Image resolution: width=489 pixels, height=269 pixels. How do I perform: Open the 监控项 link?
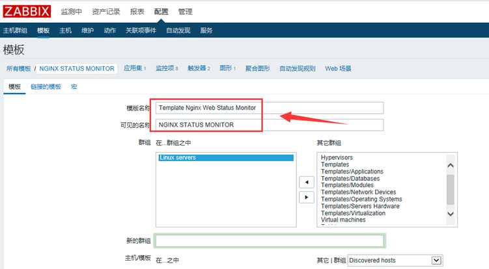click(165, 68)
